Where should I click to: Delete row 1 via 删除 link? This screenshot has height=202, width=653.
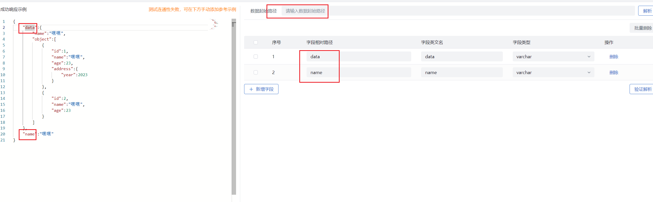[x=614, y=57]
